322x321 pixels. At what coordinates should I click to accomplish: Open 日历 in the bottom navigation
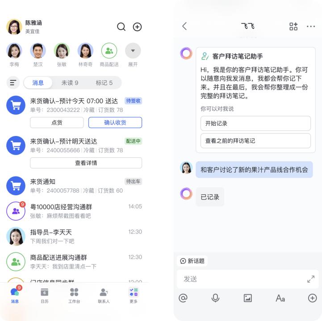click(x=45, y=296)
